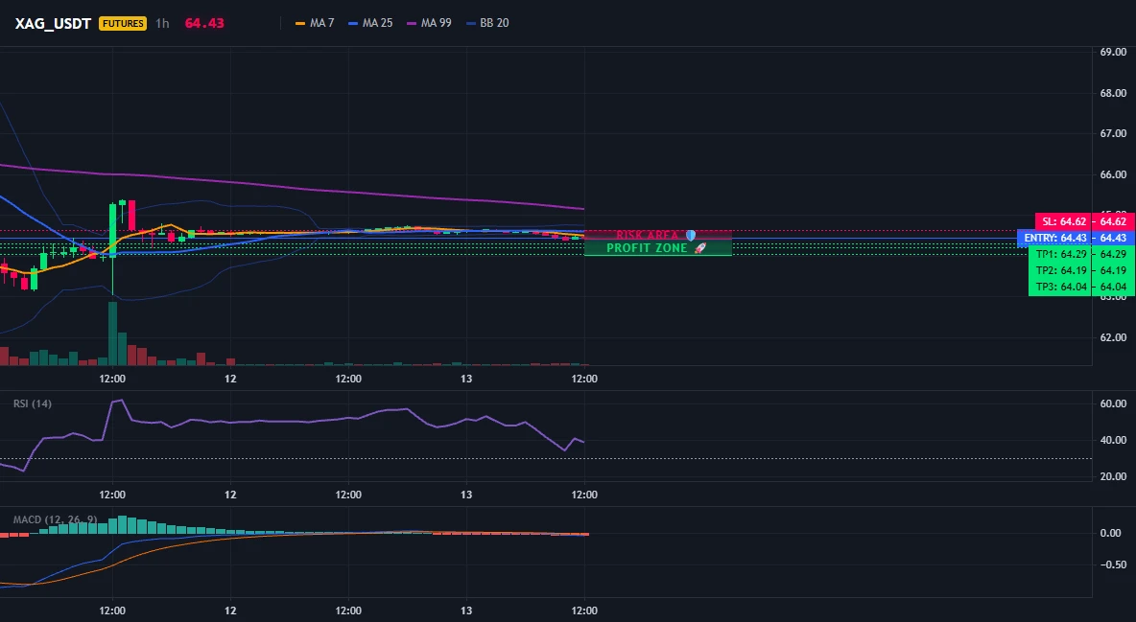Screen dimensions: 1136x622
Task: Toggle the BB 20 legend item
Action: pyautogui.click(x=487, y=23)
